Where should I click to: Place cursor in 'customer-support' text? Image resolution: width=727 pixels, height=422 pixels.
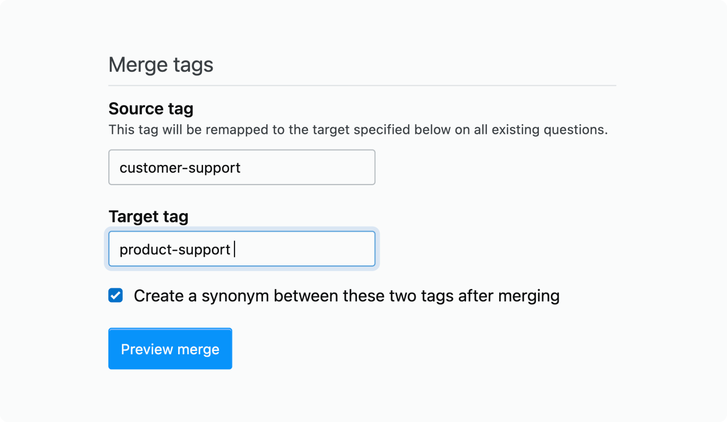coord(180,168)
